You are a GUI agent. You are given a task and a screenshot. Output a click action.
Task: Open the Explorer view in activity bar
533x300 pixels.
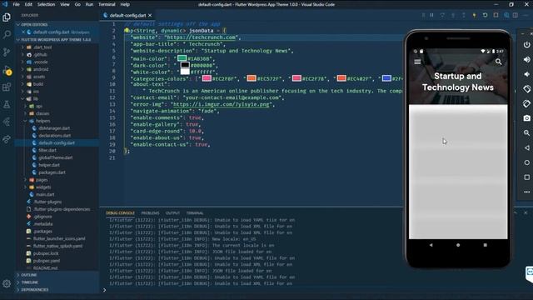pos(7,17)
